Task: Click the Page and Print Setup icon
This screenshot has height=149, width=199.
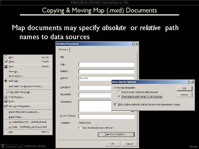Action: [x=6, y=92]
